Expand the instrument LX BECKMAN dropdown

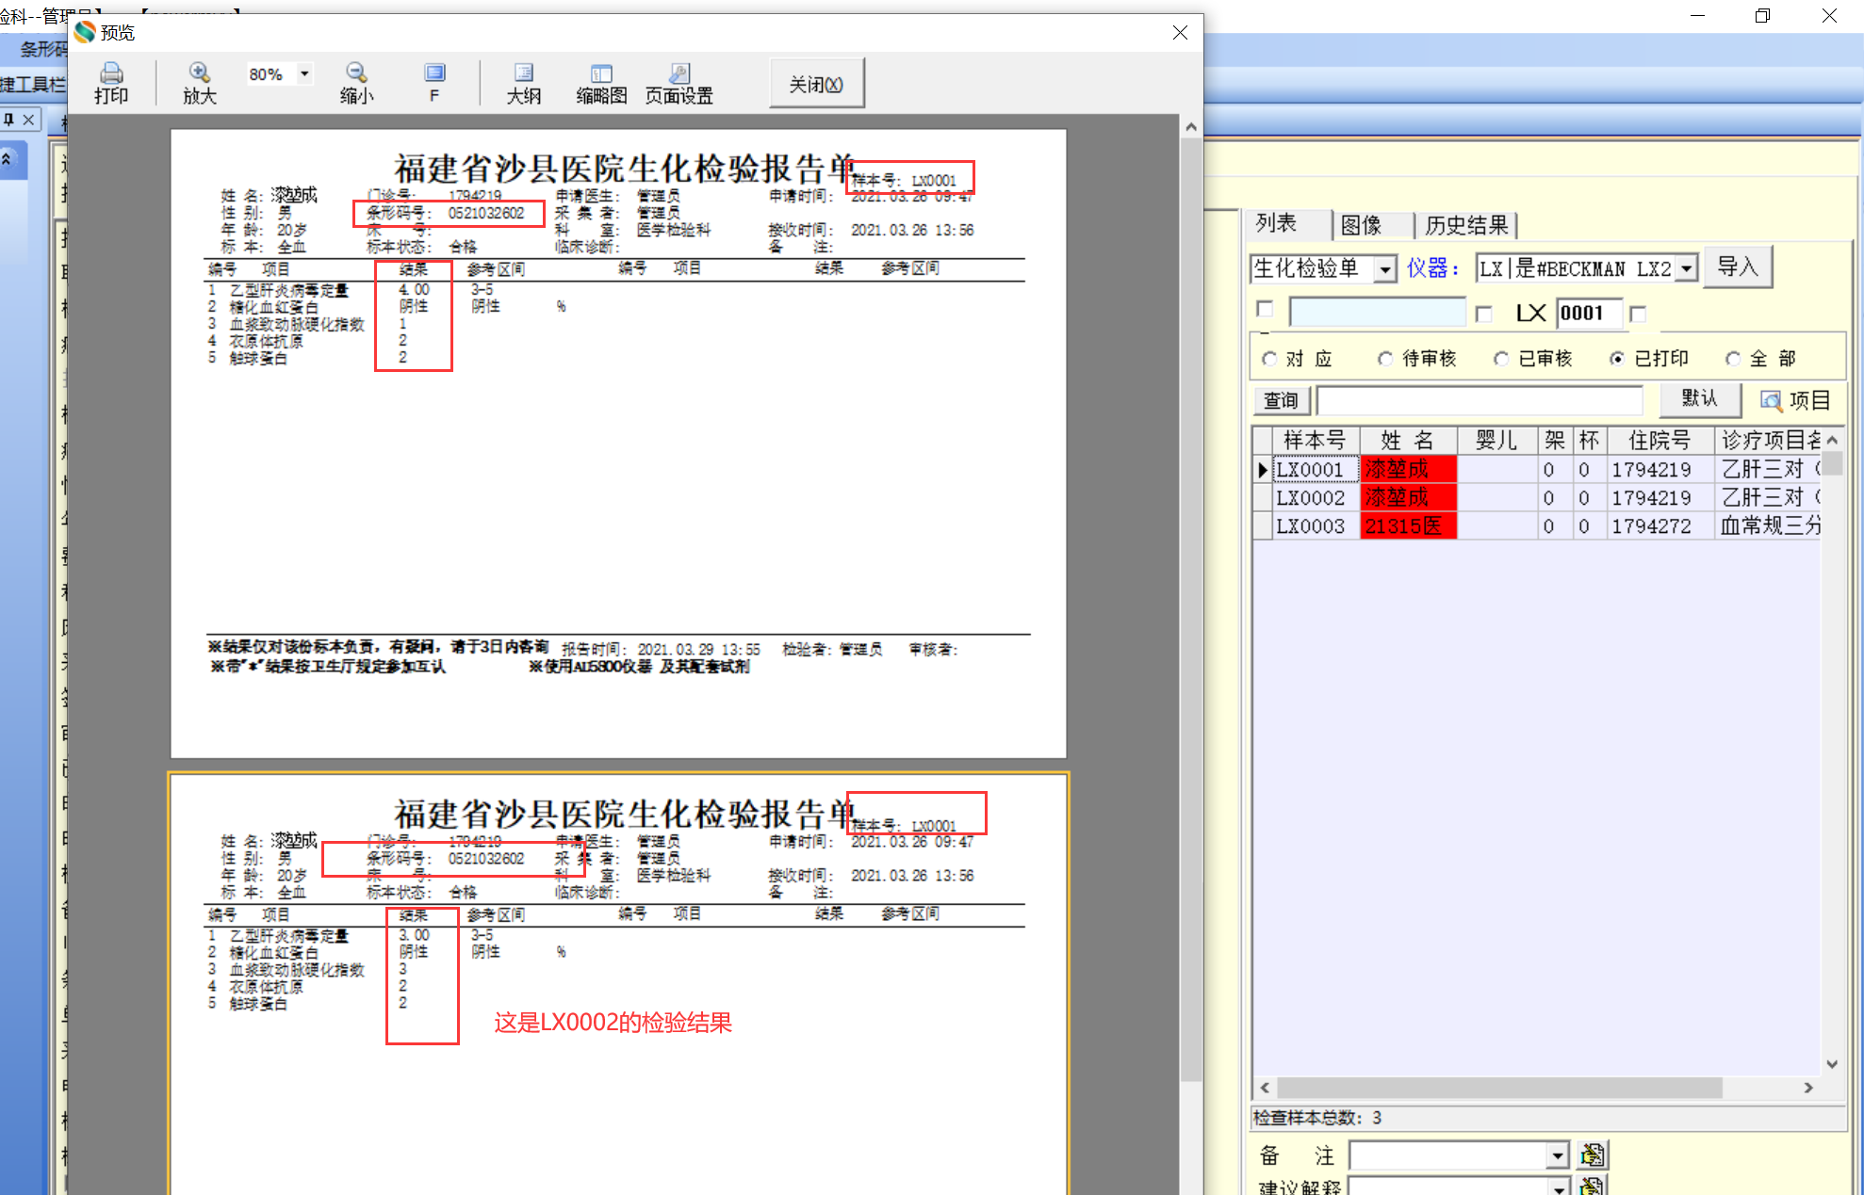pyautogui.click(x=1687, y=269)
